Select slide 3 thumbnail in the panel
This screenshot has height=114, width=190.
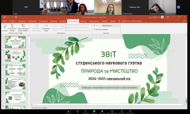point(15,70)
